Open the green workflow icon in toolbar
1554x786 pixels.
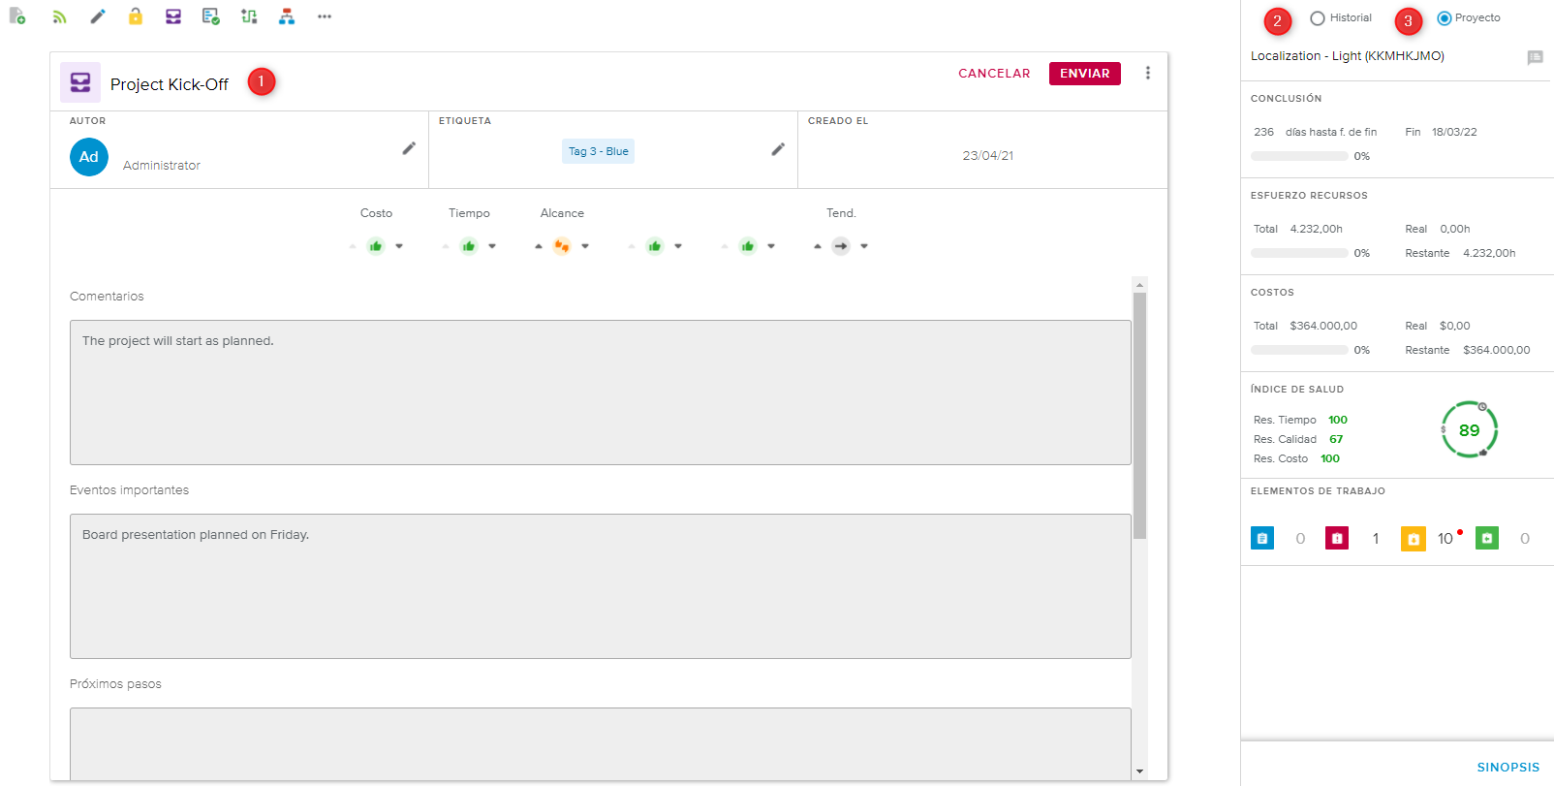tap(249, 16)
